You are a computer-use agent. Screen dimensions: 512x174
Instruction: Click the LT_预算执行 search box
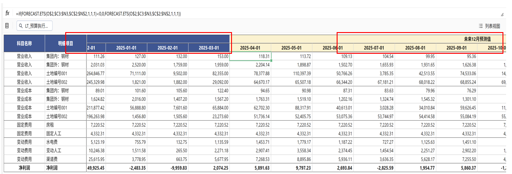coord(34,26)
